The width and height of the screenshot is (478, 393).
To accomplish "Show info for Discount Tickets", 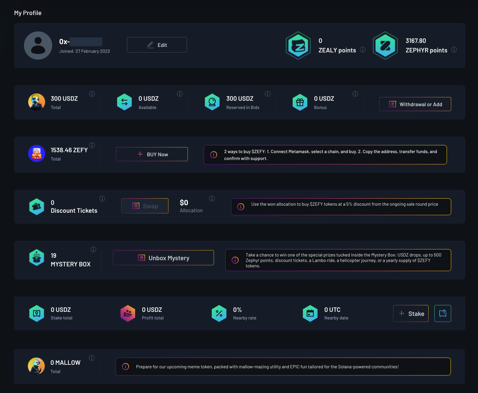I will point(102,199).
